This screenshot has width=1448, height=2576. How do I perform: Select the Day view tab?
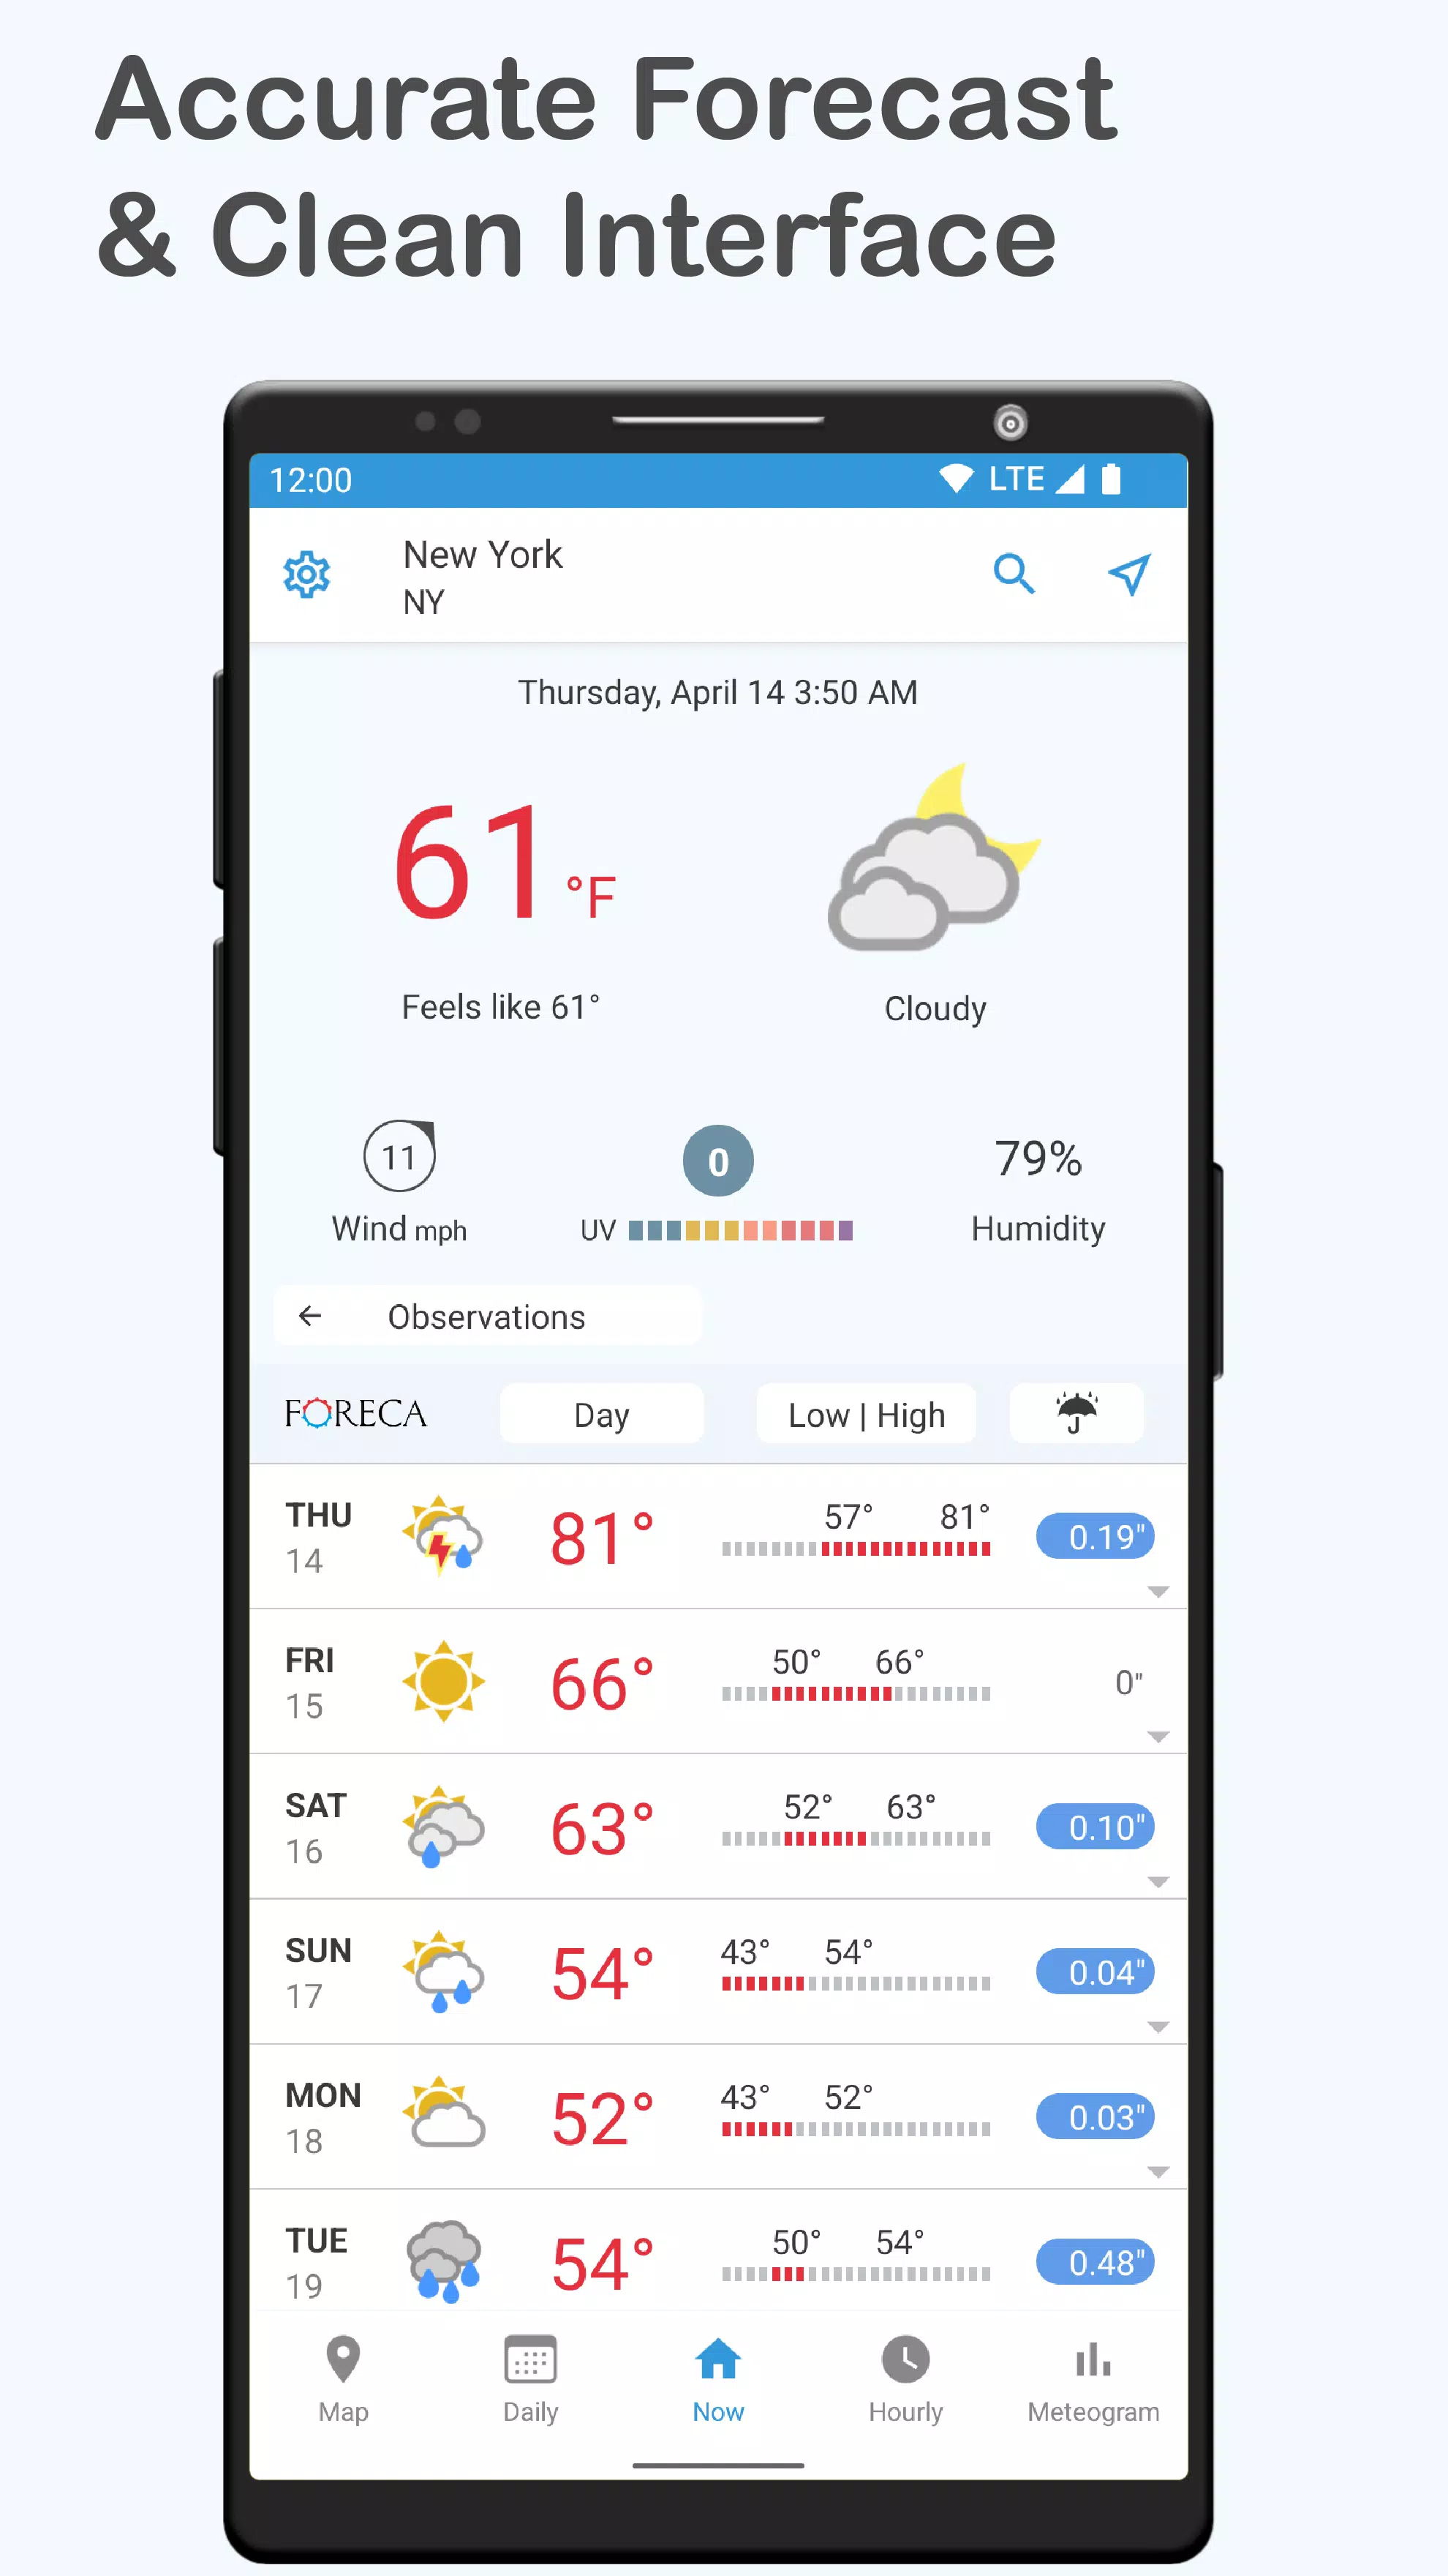(601, 1415)
